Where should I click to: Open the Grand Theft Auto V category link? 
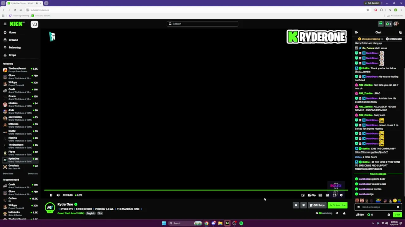[x=71, y=213]
